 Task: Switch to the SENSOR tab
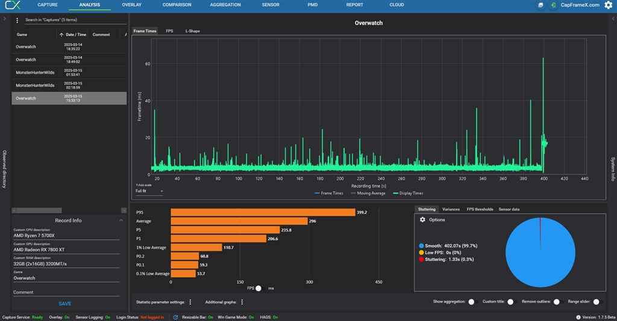point(271,5)
